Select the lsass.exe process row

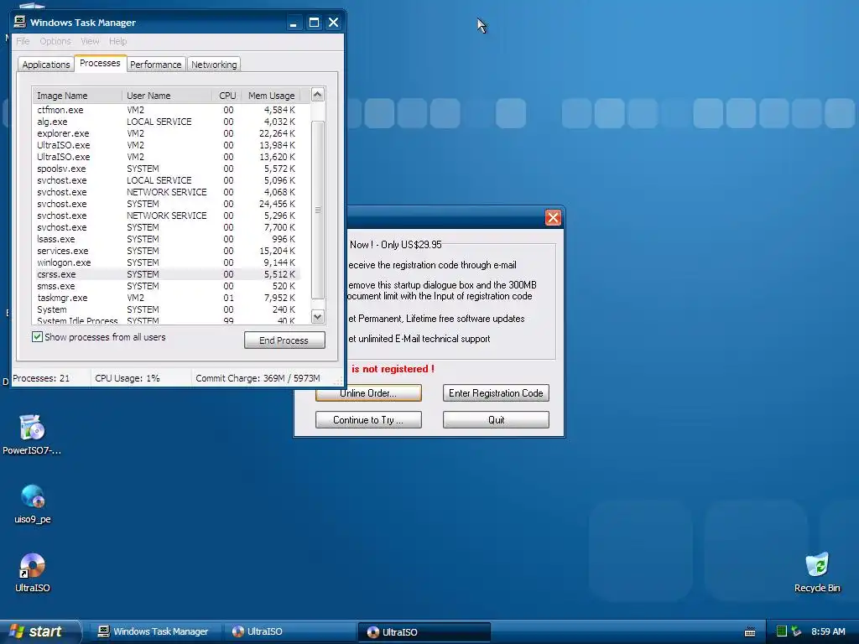coord(166,239)
